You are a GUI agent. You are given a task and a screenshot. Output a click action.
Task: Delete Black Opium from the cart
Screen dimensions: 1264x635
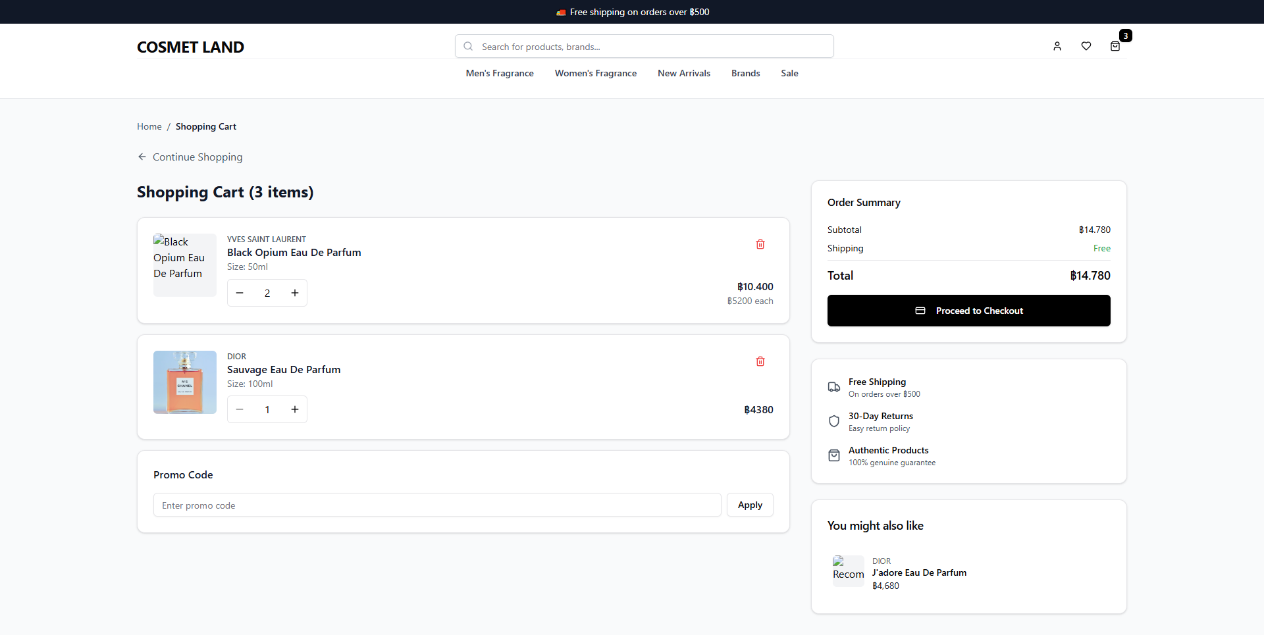click(x=760, y=244)
